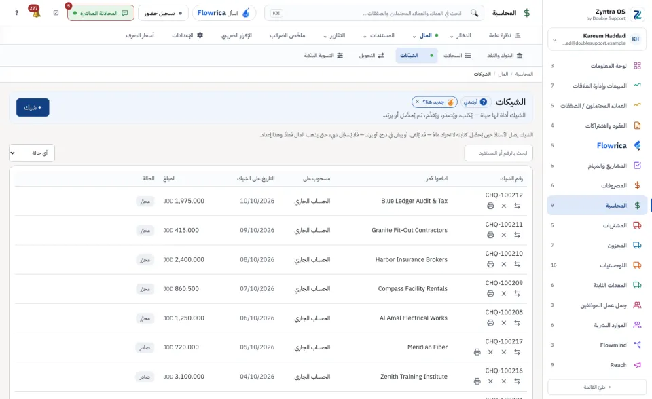Click المحاسبة breadcrumb link
652x399 pixels.
coord(524,74)
